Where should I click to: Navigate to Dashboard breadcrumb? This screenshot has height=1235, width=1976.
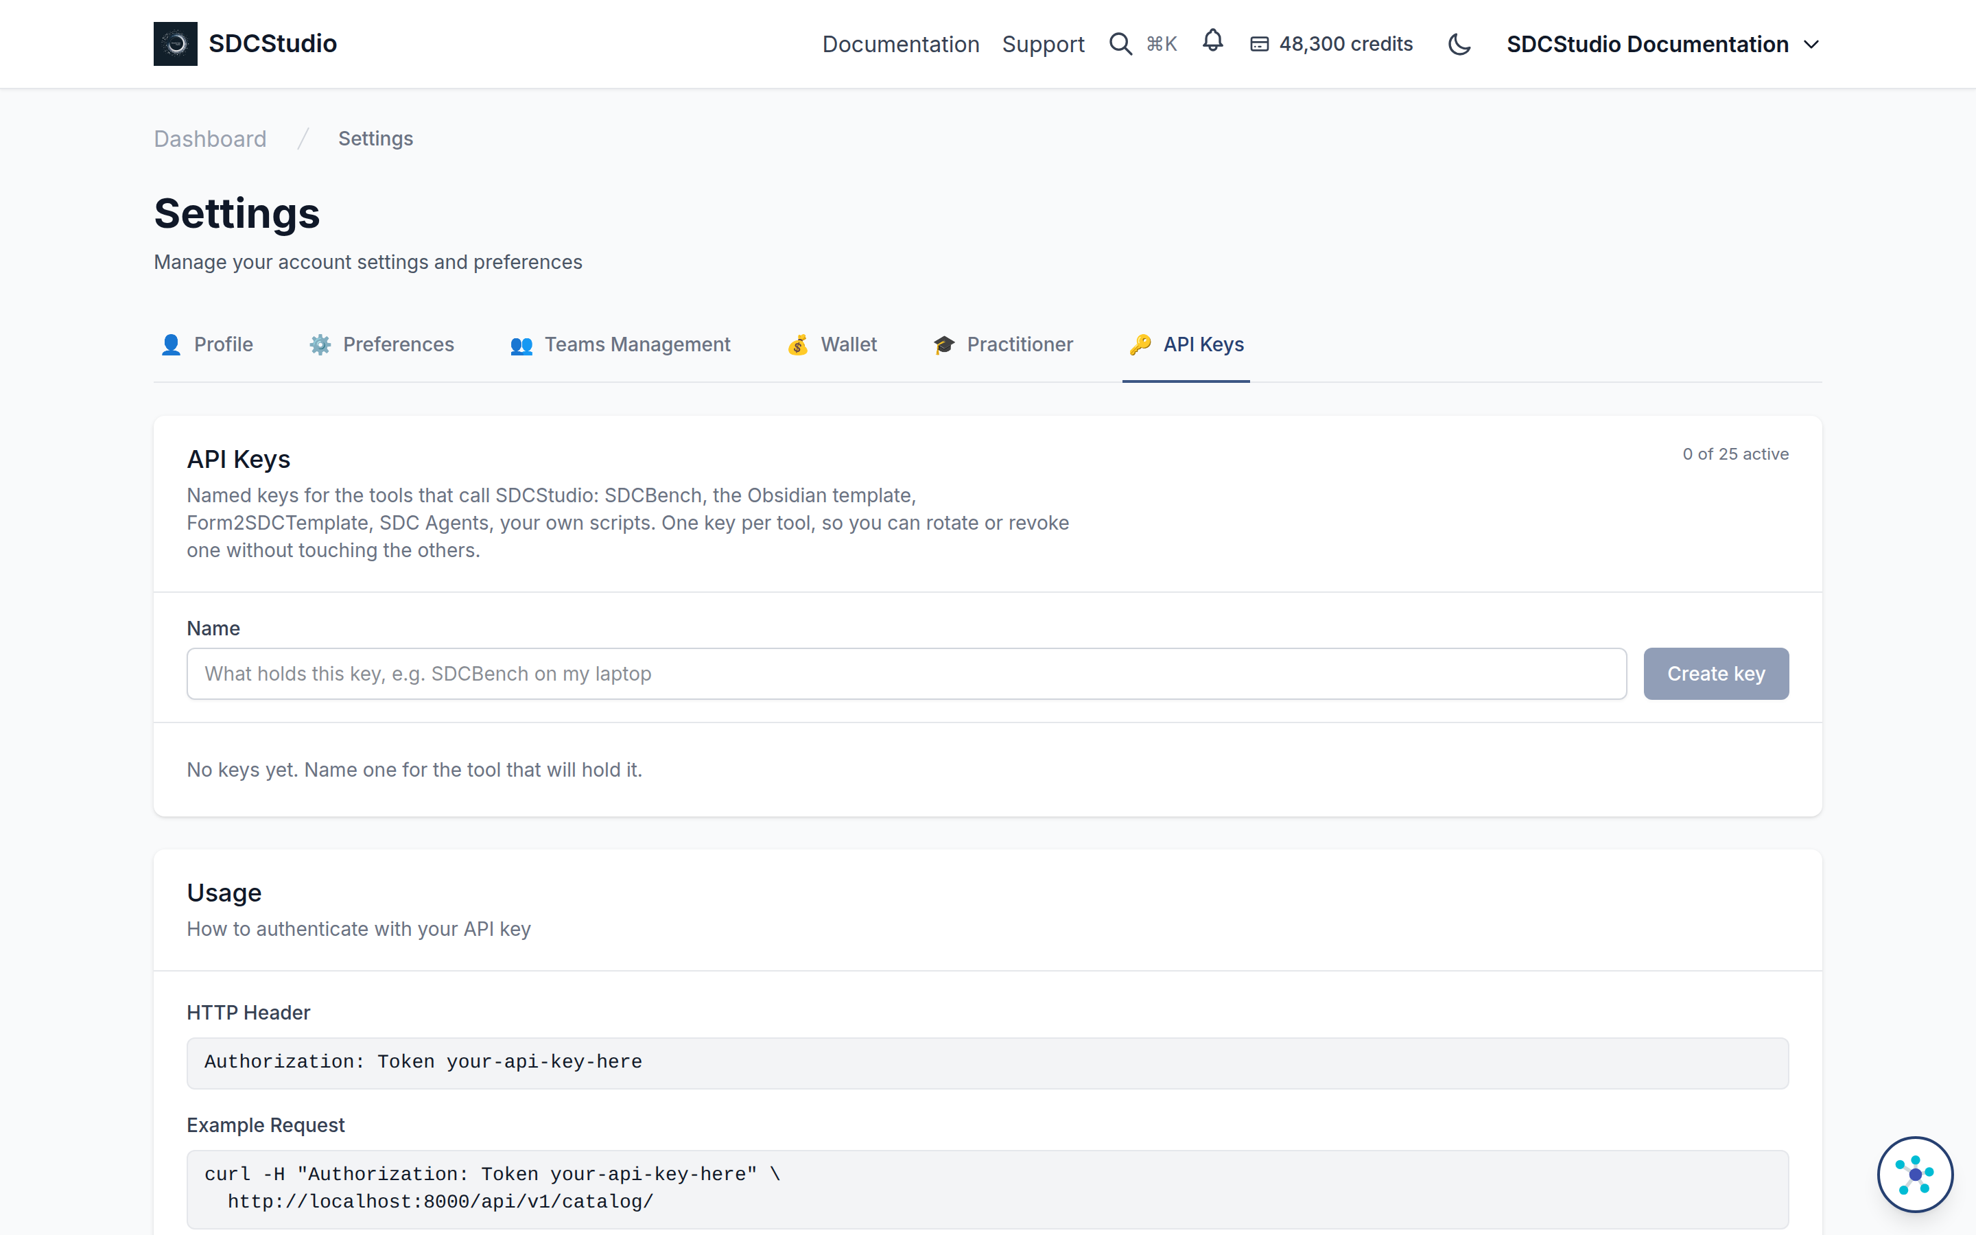point(210,139)
